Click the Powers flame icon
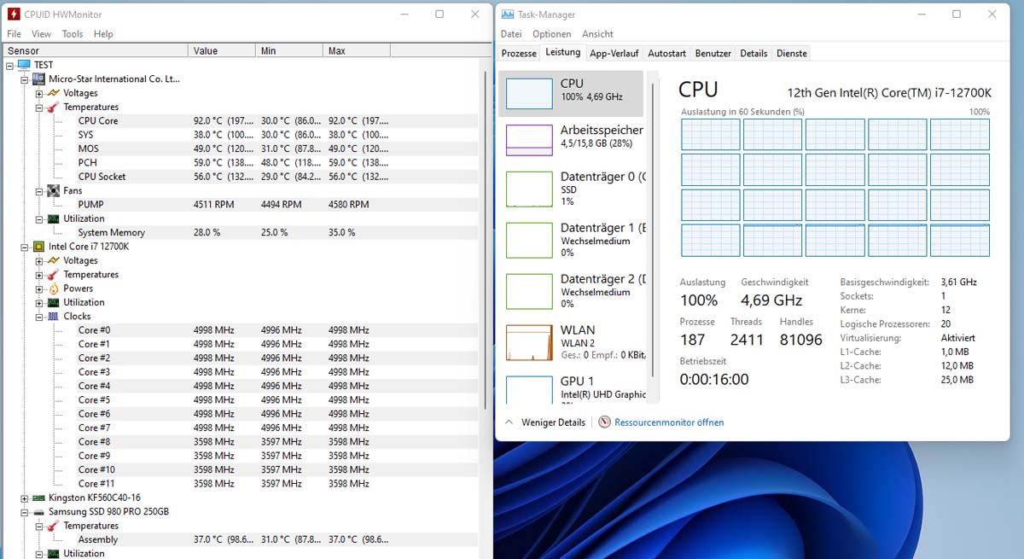The image size is (1024, 559). pos(53,288)
